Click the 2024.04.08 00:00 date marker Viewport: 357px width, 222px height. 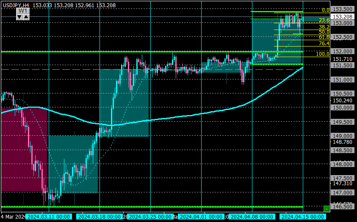pos(252,217)
